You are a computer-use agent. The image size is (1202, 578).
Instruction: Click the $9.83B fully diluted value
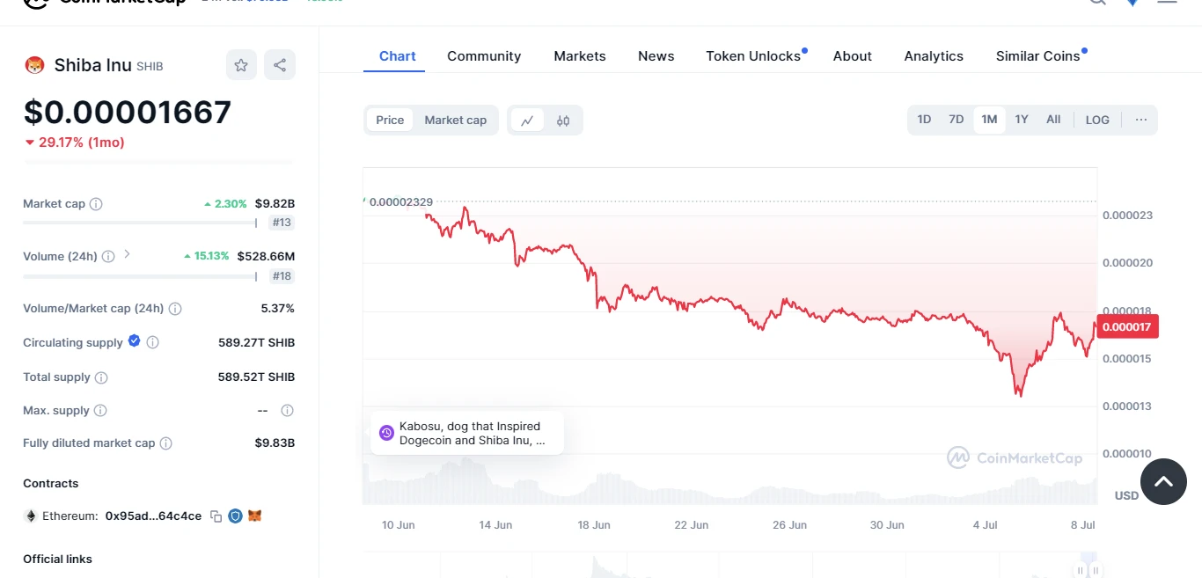point(275,443)
